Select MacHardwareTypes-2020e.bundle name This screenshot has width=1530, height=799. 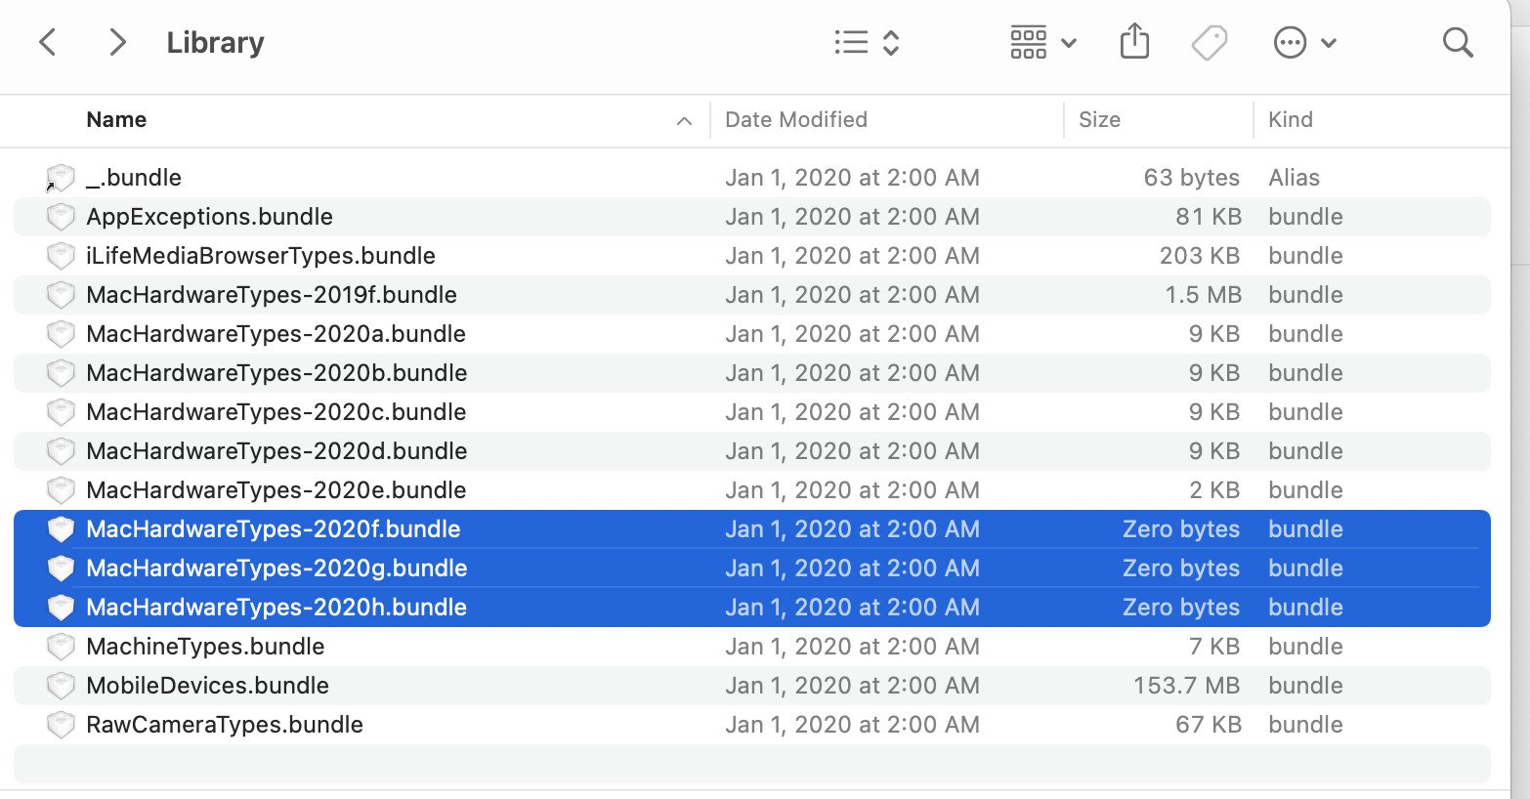coord(276,490)
